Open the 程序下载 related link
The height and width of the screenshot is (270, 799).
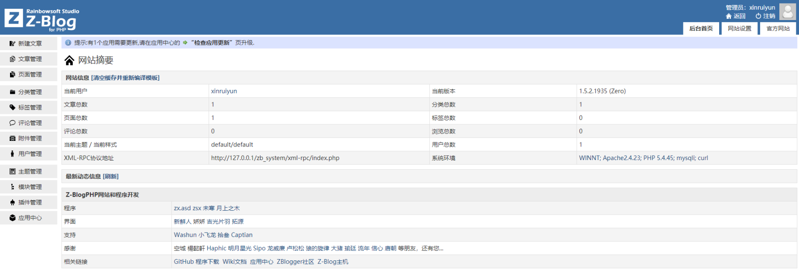[x=207, y=262]
